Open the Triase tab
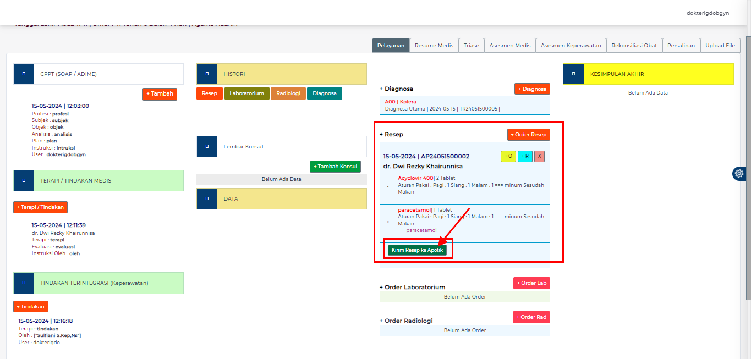Screen dimensions: 751x359 [x=471, y=46]
